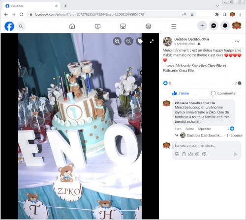
Task: Zoom in on the photo
Action: click(x=117, y=41)
